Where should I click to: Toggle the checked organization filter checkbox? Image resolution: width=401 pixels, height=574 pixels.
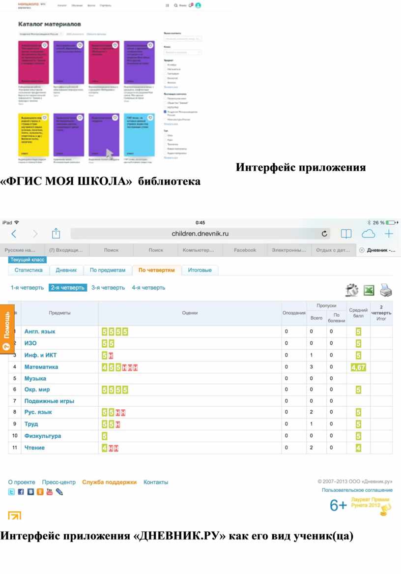pyautogui.click(x=166, y=112)
